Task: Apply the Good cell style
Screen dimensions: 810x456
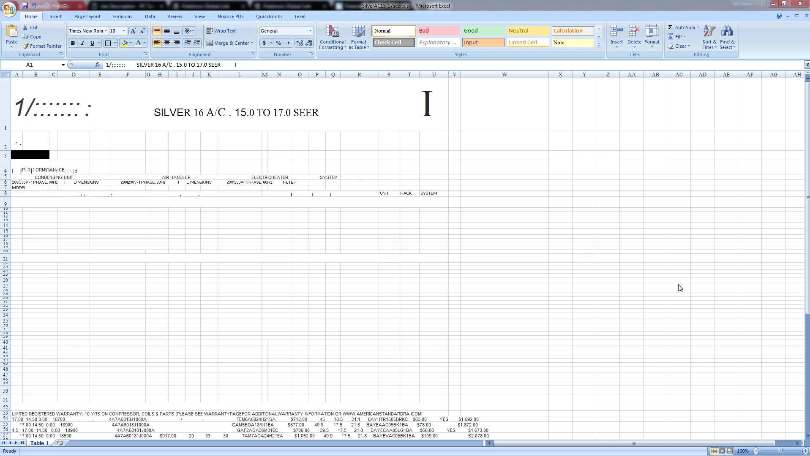Action: point(483,31)
